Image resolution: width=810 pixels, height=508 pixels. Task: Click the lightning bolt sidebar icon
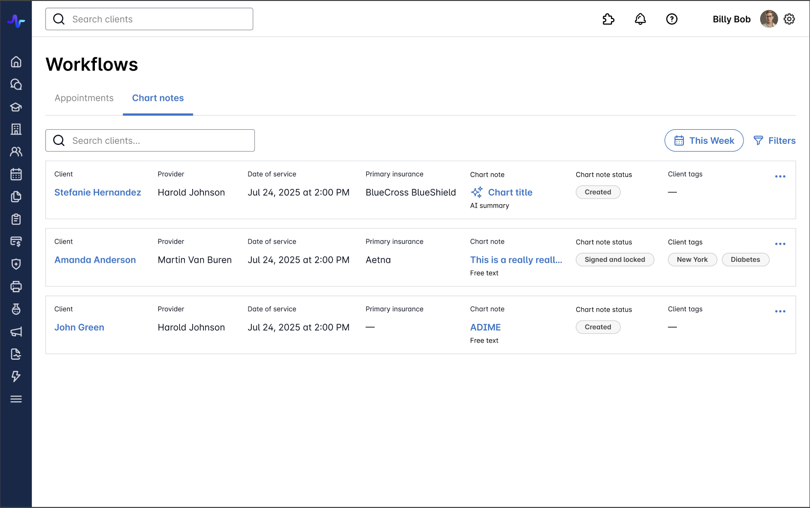(16, 376)
